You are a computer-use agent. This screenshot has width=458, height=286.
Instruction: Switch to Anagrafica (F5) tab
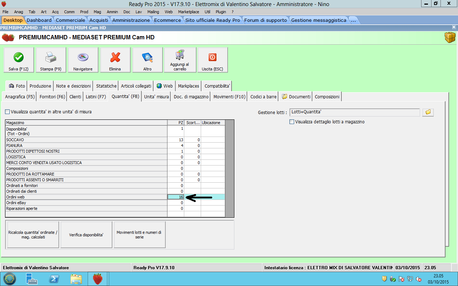click(20, 97)
